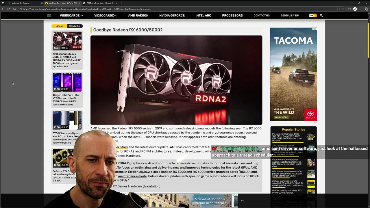This screenshot has width=370, height=208.
Task: Add this page to favorites star
Action: coord(343,9)
